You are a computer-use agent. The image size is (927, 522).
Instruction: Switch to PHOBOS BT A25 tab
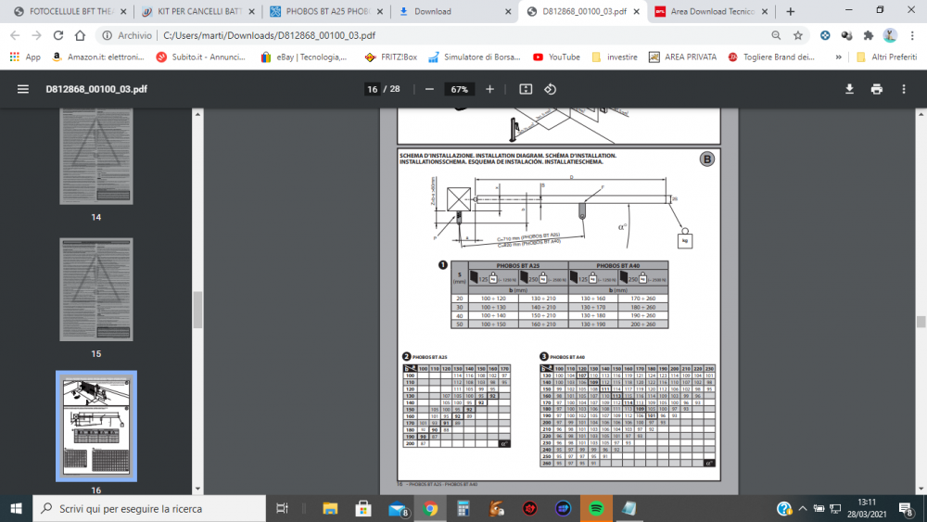pyautogui.click(x=326, y=11)
